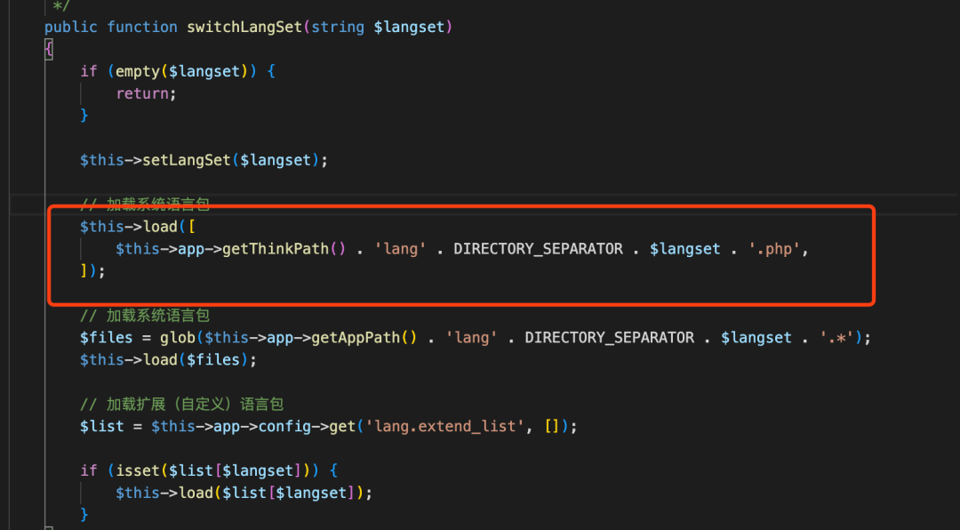The image size is (960, 530).
Task: Click the string type hint of $langset parameter
Action: [338, 27]
